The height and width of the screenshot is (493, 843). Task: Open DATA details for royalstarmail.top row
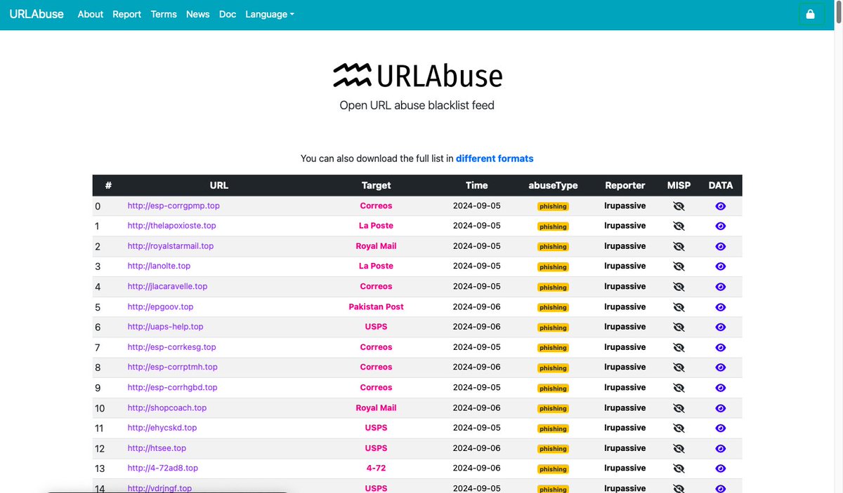click(x=719, y=246)
